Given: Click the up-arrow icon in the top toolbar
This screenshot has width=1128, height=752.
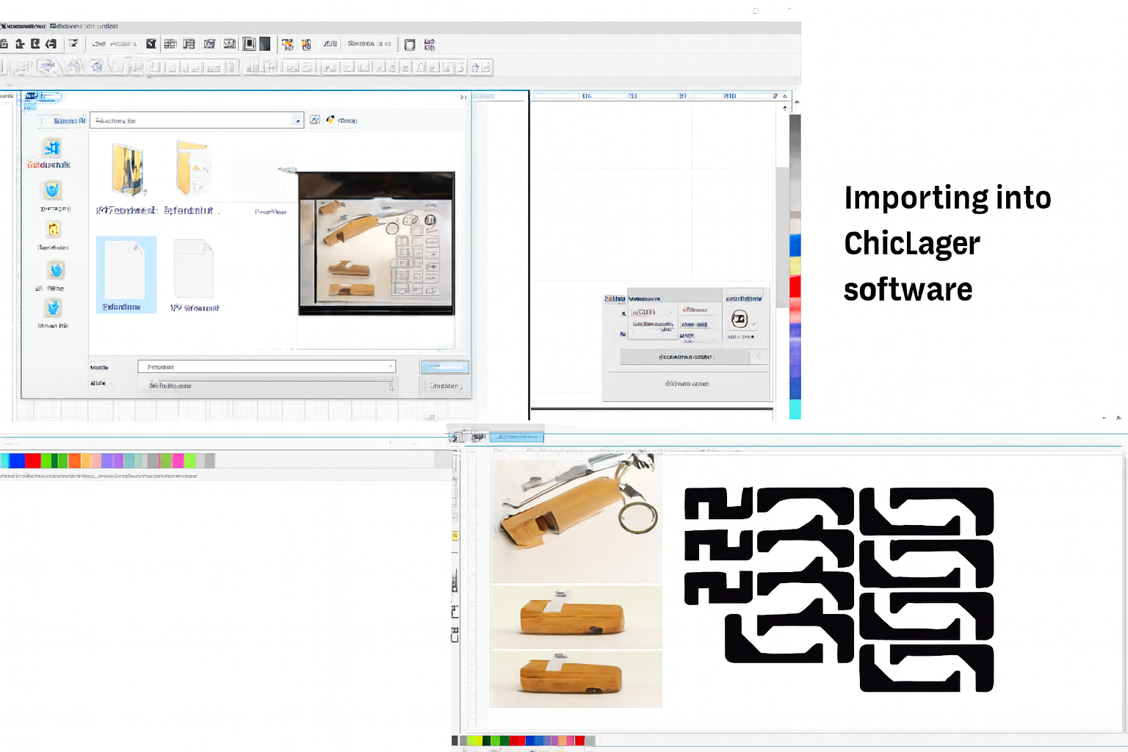Looking at the screenshot, I should click(x=20, y=44).
